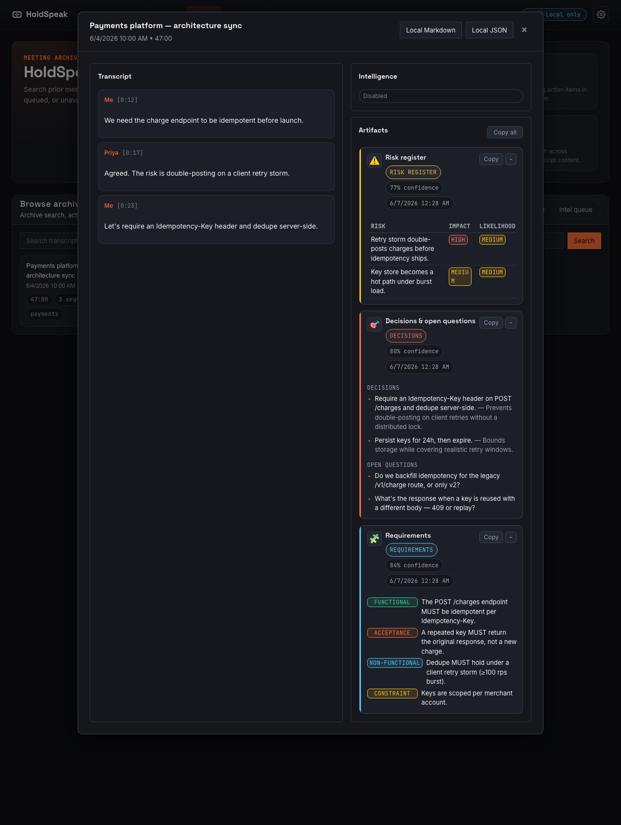
Task: Click the CONSTRAINT requirement badge
Action: pos(392,693)
